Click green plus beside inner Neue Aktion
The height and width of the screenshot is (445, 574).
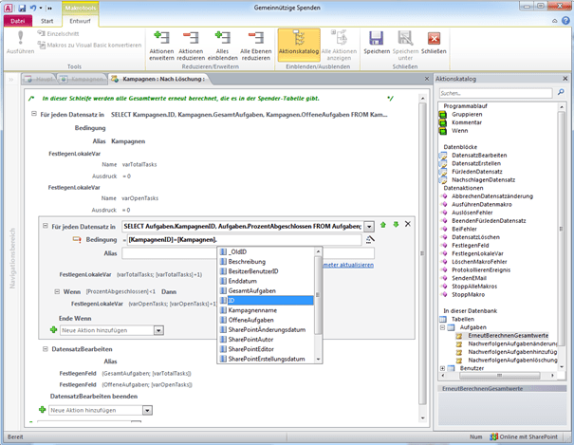tap(53, 330)
